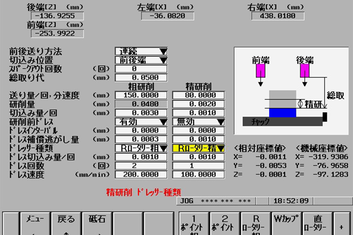Image resolution: width=353 pixels, height=235 pixels.
Task: Open the Rロータリー粗 dresser type dropdown
Action: click(140, 147)
